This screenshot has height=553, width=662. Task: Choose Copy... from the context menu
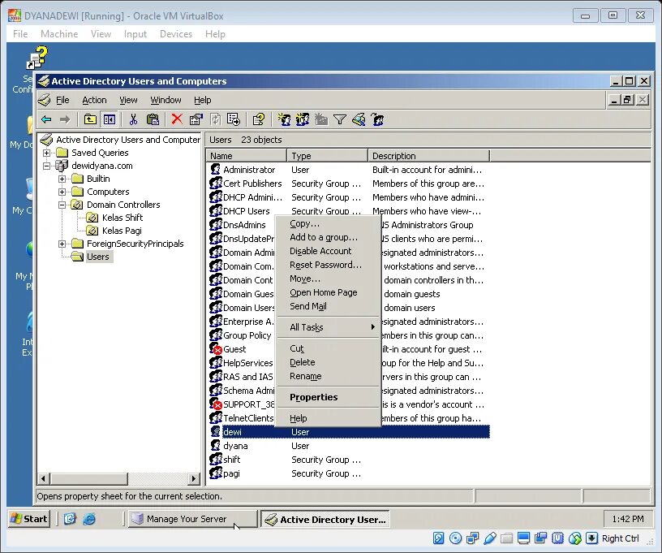tap(328, 223)
